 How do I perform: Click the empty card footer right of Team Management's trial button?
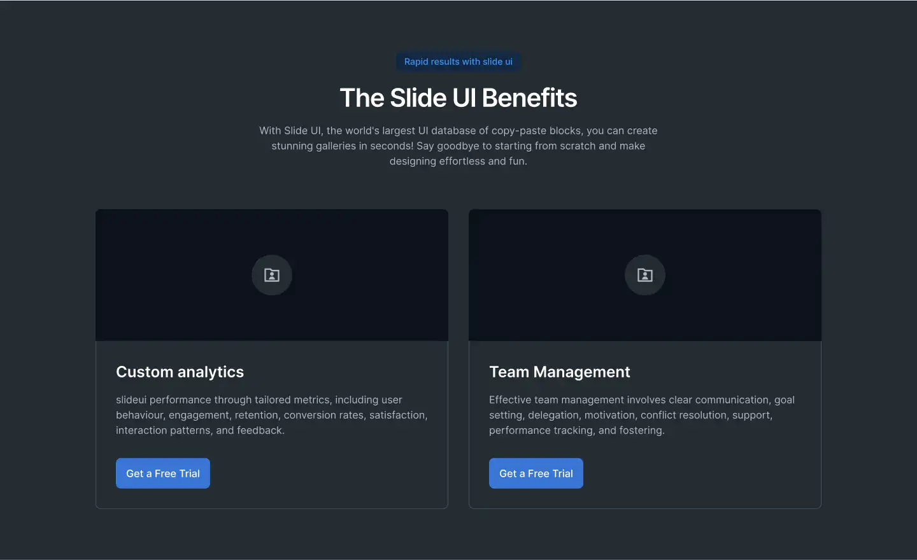700,473
